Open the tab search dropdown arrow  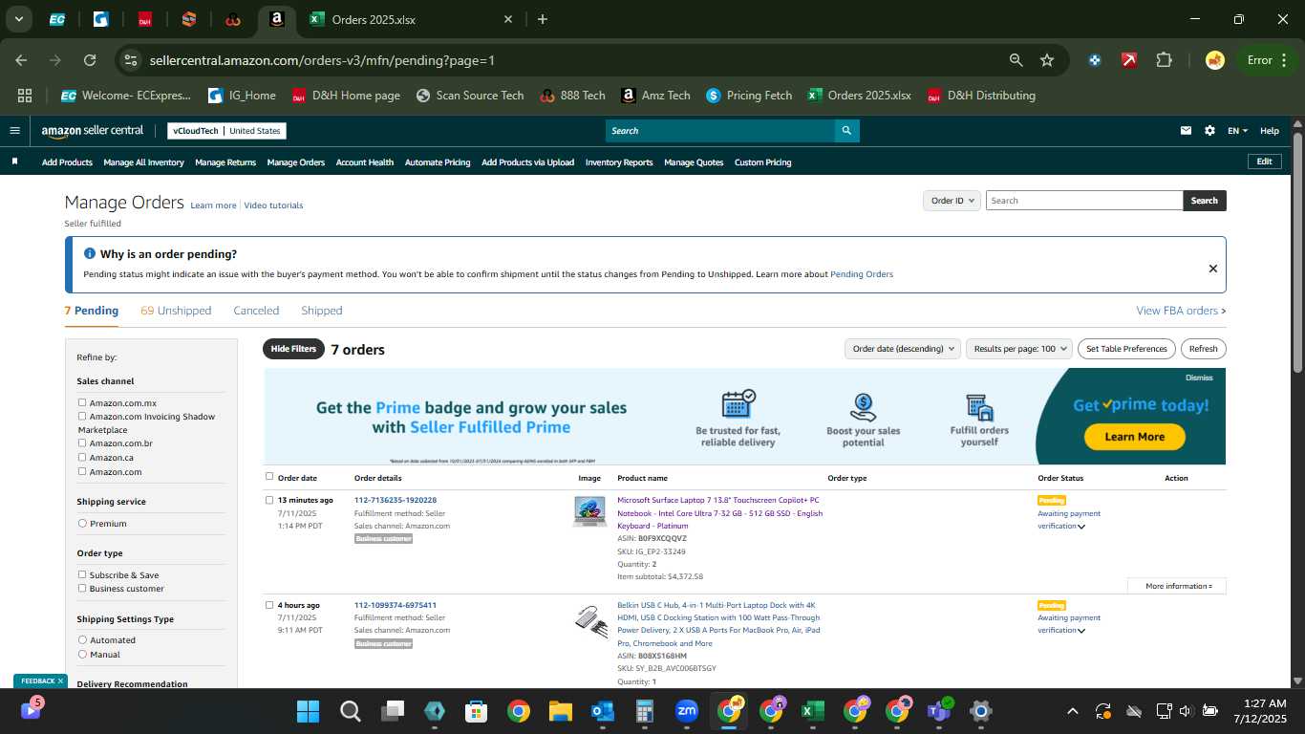(x=19, y=19)
